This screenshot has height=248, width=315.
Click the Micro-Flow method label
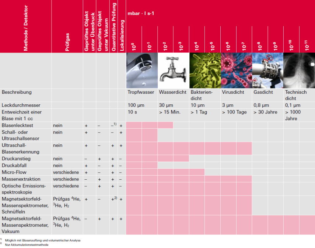tap(14, 172)
